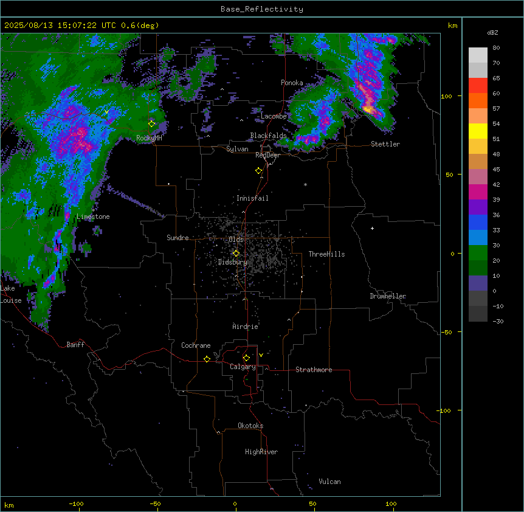This screenshot has height=512, width=524.
Task: Select the Cochrane label
Action: click(196, 345)
